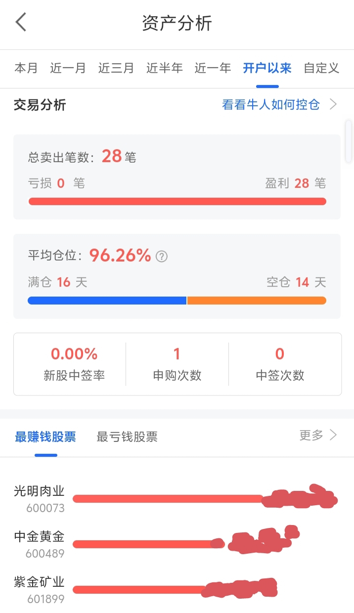Open 中金黄金 600489 stock entry

[x=176, y=544]
